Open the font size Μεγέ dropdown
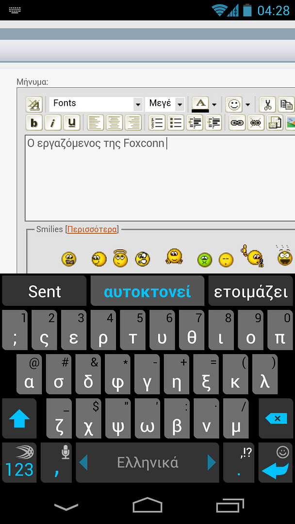 [165, 104]
